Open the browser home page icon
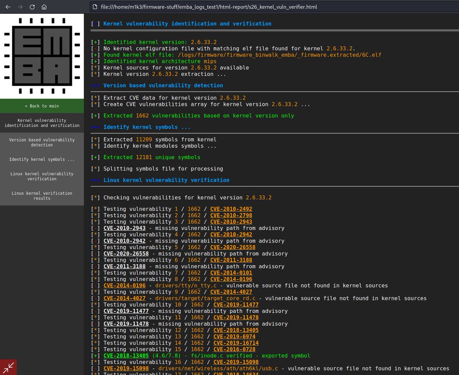 pos(44,7)
